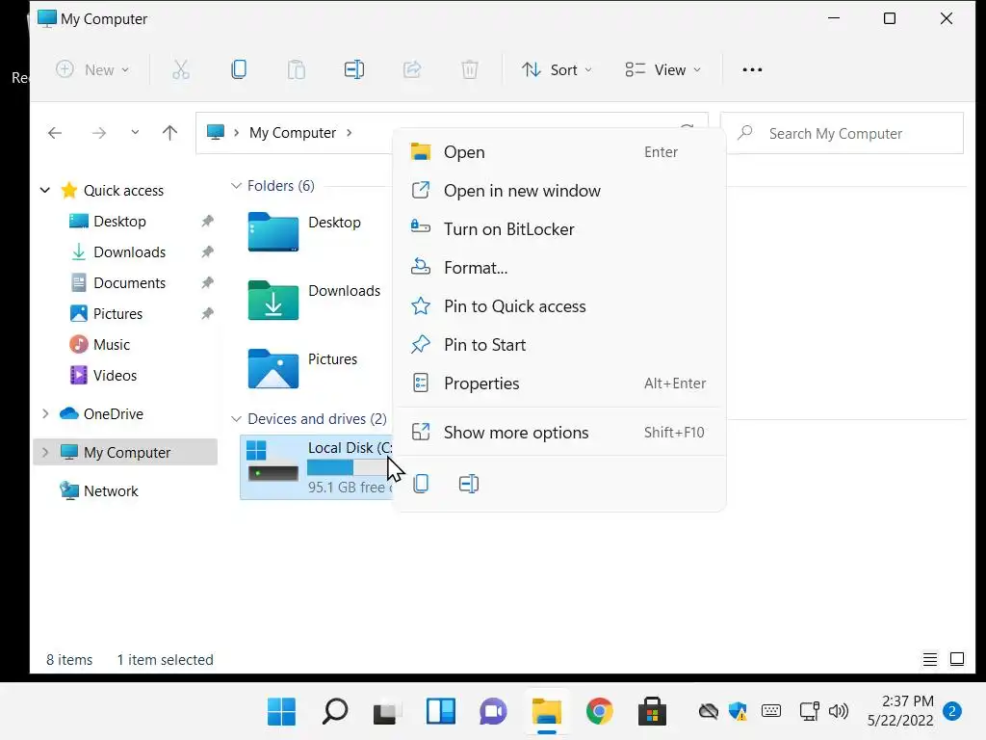Open the Desktop folder icon in main pane

272,232
